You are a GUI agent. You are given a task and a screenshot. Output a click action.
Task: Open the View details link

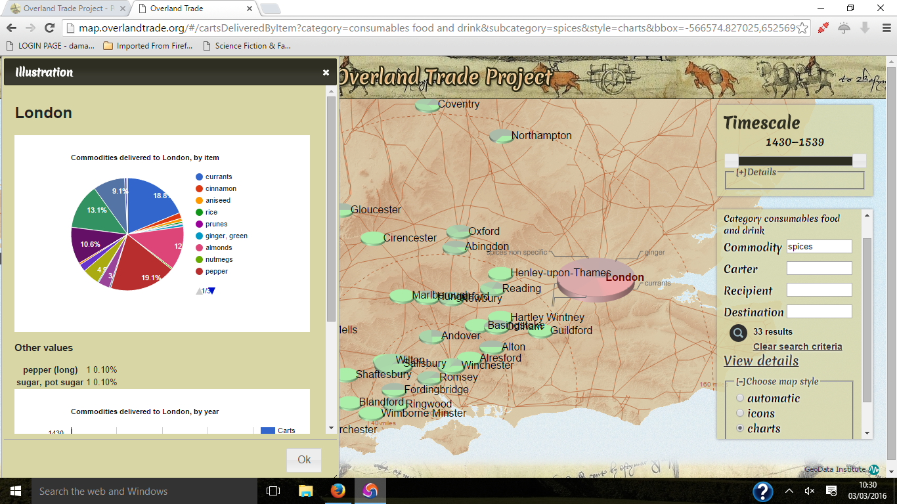point(761,361)
